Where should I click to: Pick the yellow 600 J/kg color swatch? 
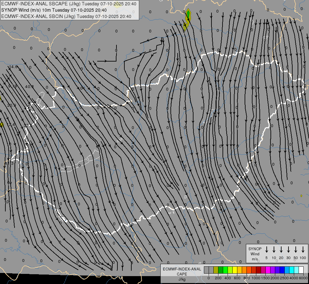pos(235,270)
